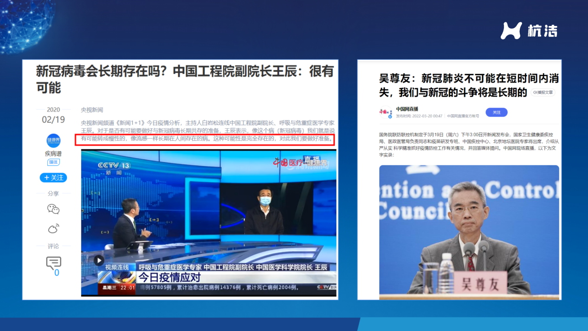Open comments with speech bubble icon
Viewport: 588px width, 331px height.
point(53,263)
